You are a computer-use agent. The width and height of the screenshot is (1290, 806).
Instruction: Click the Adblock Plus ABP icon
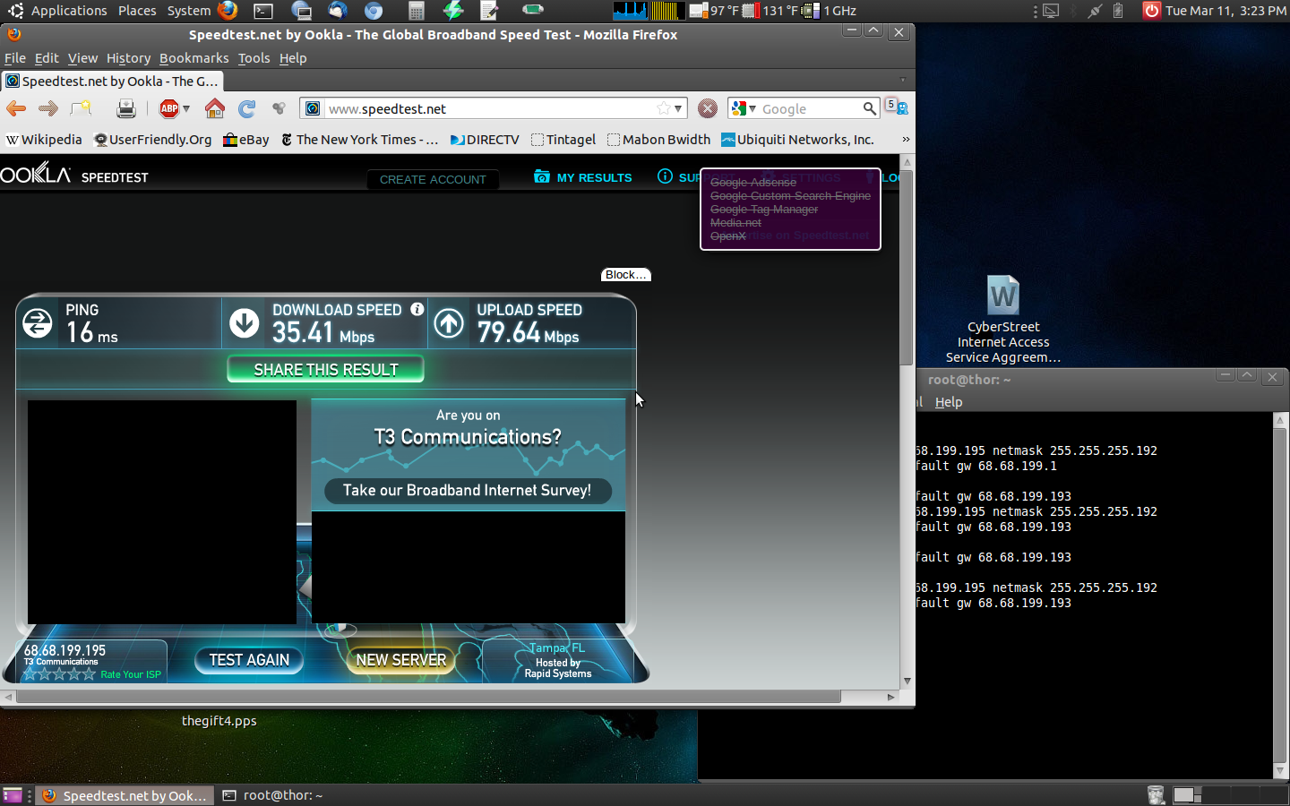(x=168, y=108)
